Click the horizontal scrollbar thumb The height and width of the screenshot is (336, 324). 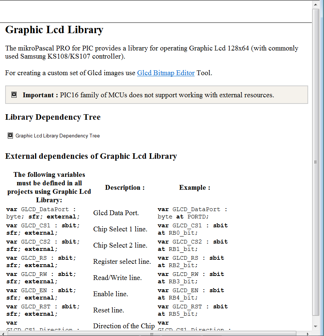(x=152, y=334)
